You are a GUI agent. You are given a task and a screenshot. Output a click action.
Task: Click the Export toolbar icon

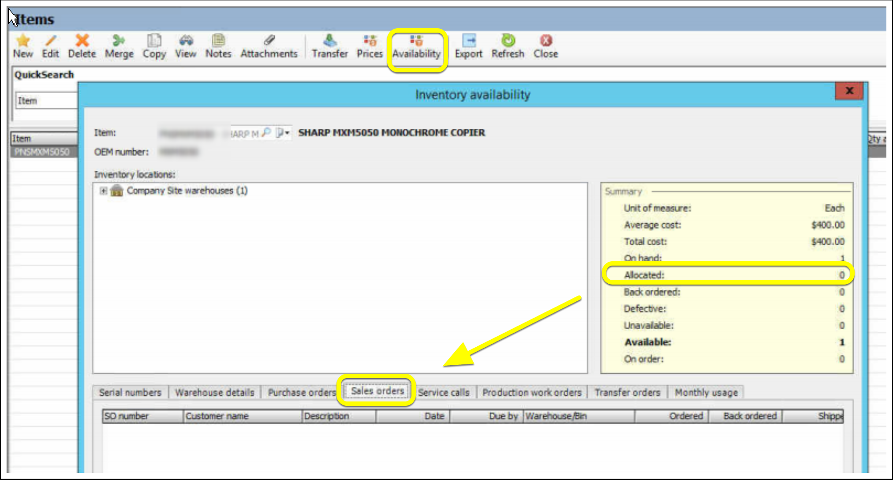[x=469, y=41]
